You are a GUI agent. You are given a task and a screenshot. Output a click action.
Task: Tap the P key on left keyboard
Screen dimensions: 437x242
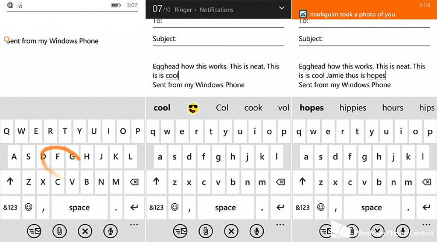pos(138,131)
